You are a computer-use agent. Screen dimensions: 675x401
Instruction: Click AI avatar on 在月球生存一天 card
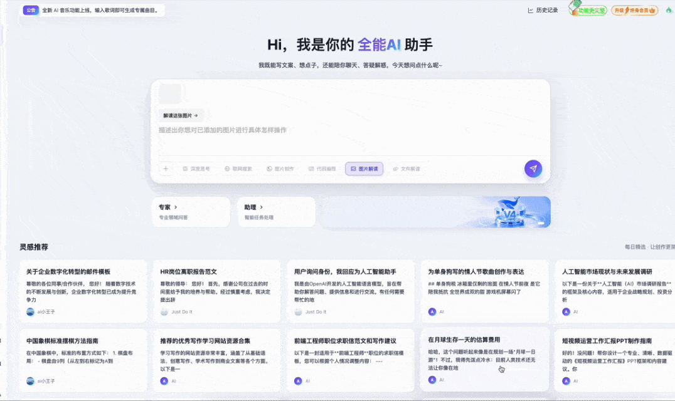(x=432, y=380)
